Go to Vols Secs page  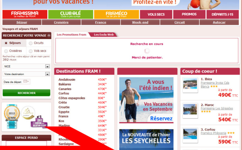pos(156,15)
